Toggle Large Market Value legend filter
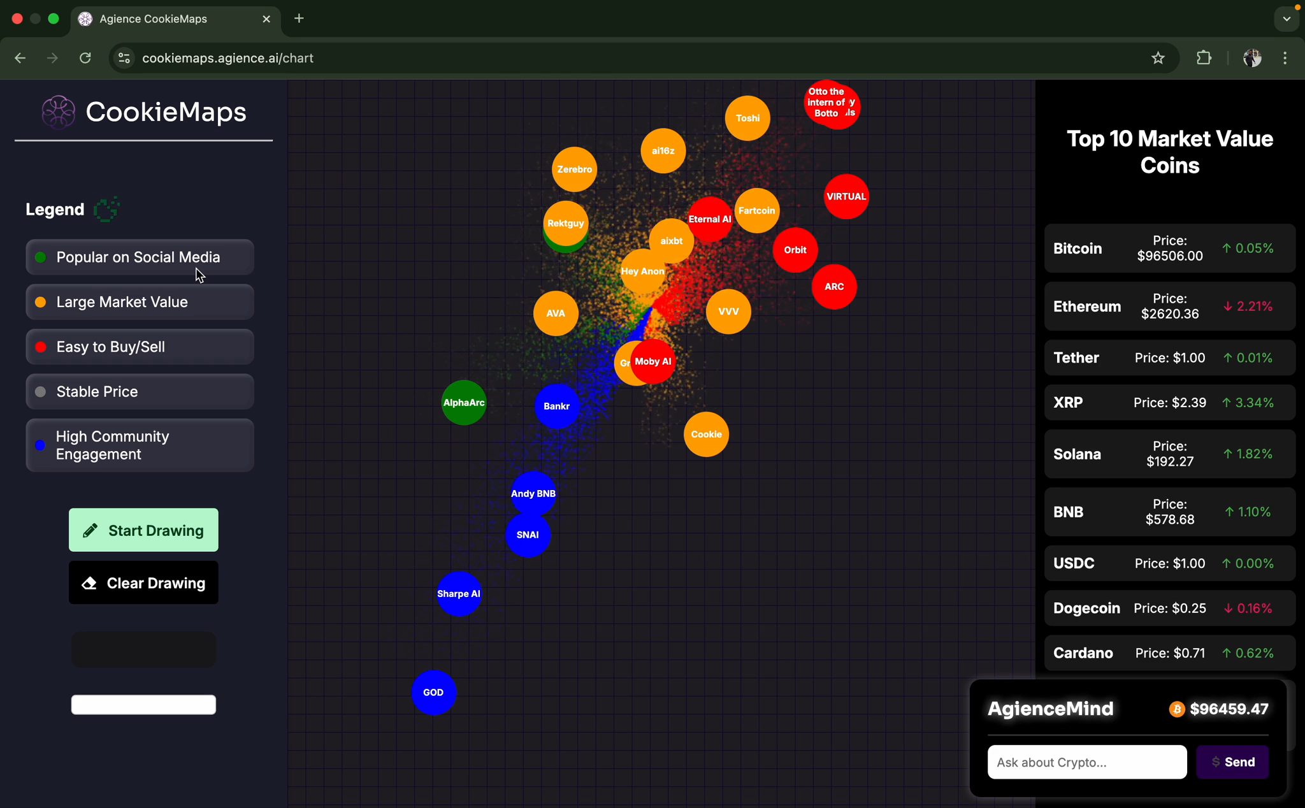This screenshot has height=808, width=1305. click(x=140, y=302)
